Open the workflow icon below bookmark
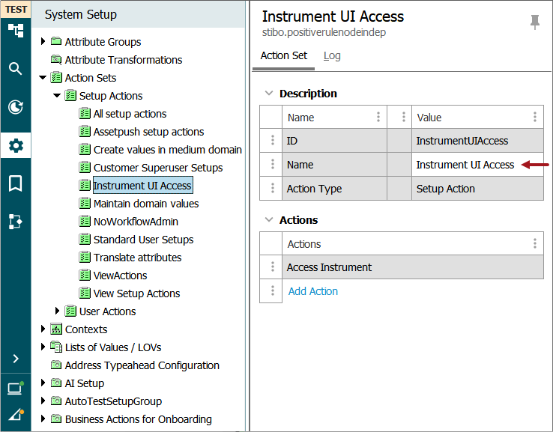Screen dimensions: 553x432 [16, 222]
